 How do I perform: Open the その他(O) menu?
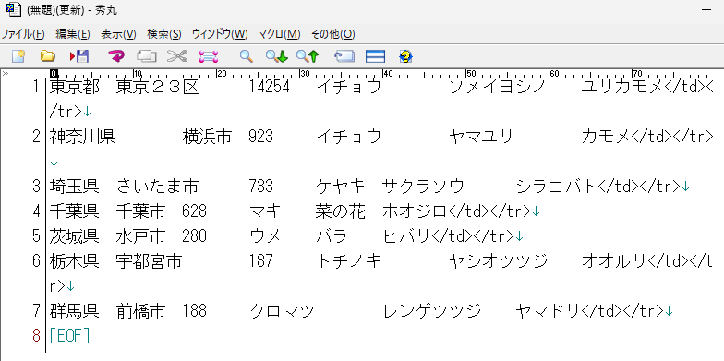[x=332, y=34]
